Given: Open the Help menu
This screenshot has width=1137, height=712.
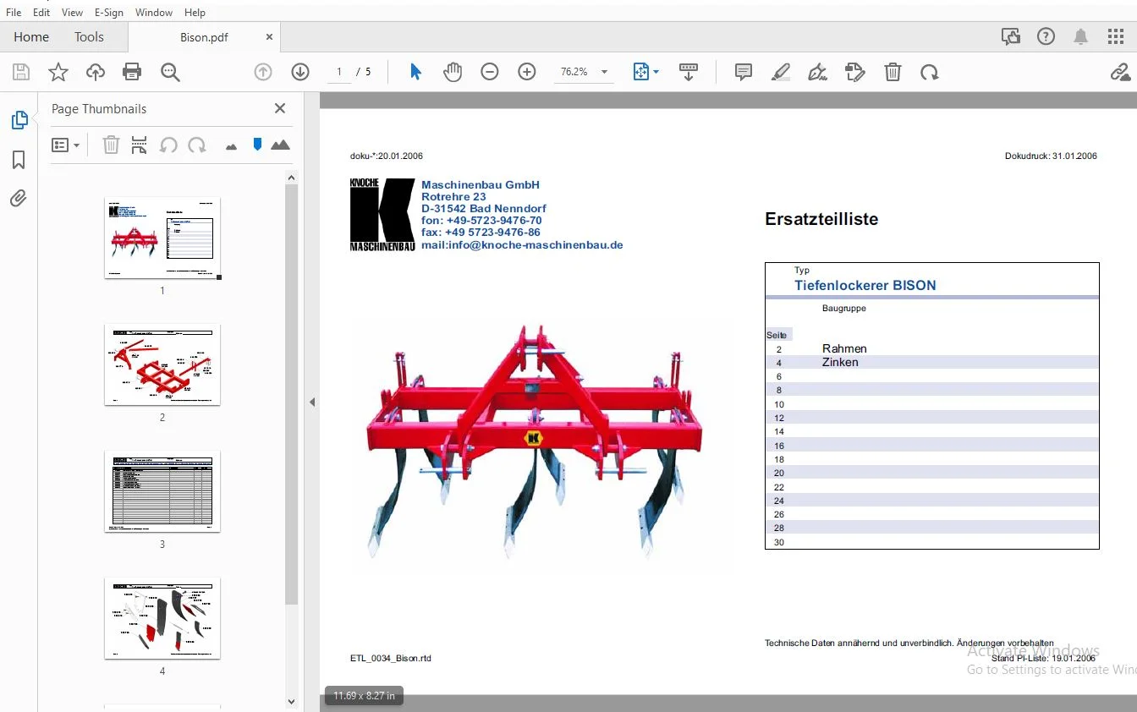Looking at the screenshot, I should [195, 13].
